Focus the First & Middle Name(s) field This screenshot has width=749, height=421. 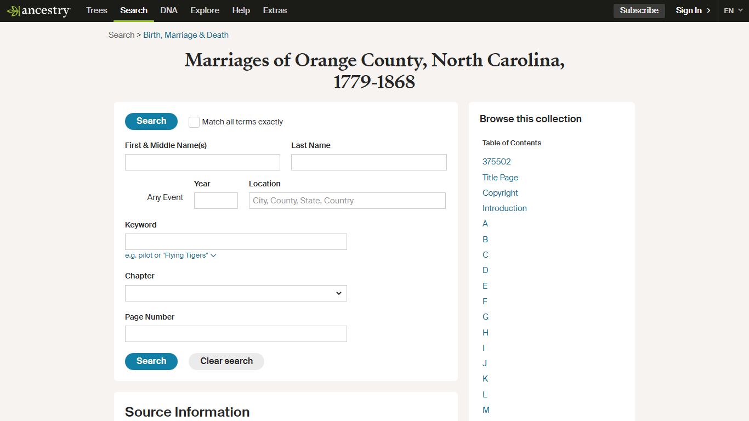pos(202,162)
